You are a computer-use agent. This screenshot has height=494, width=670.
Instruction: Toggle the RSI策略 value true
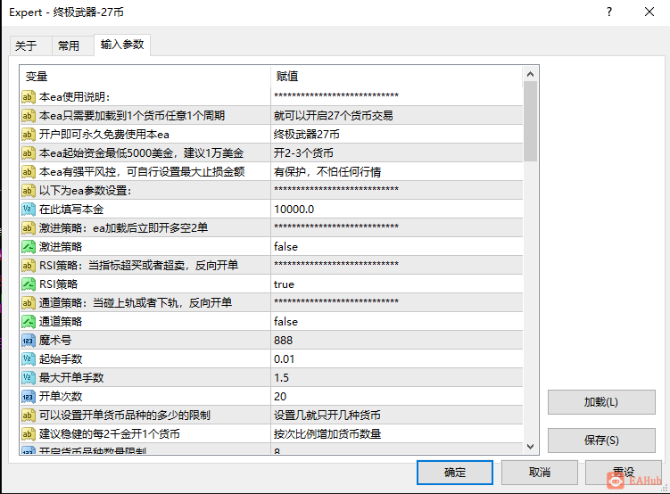(396, 284)
